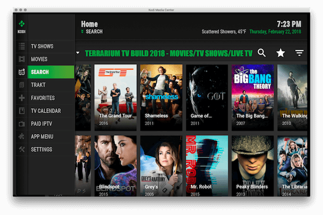Click the TV Calendar icon
This screenshot has width=323, height=215.
click(x=22, y=111)
